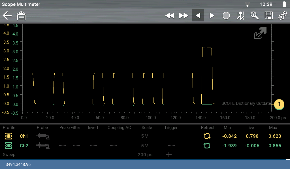Go back using the left arrow icon
290x169 pixels.
coord(7,16)
